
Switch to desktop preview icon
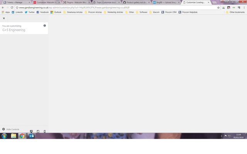[x=31, y=131]
